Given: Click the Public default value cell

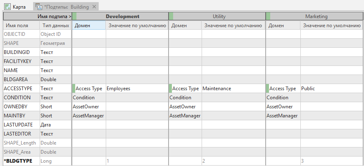Looking at the screenshot, I should point(332,89).
